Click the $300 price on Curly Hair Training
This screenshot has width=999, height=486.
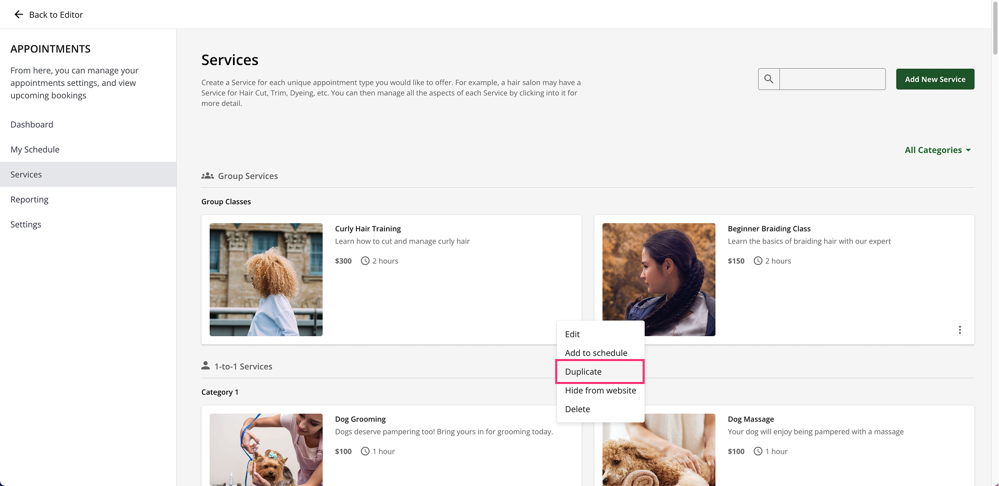point(343,261)
